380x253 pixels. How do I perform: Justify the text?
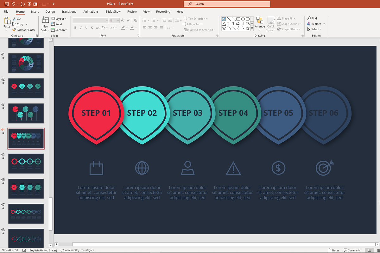161,28
